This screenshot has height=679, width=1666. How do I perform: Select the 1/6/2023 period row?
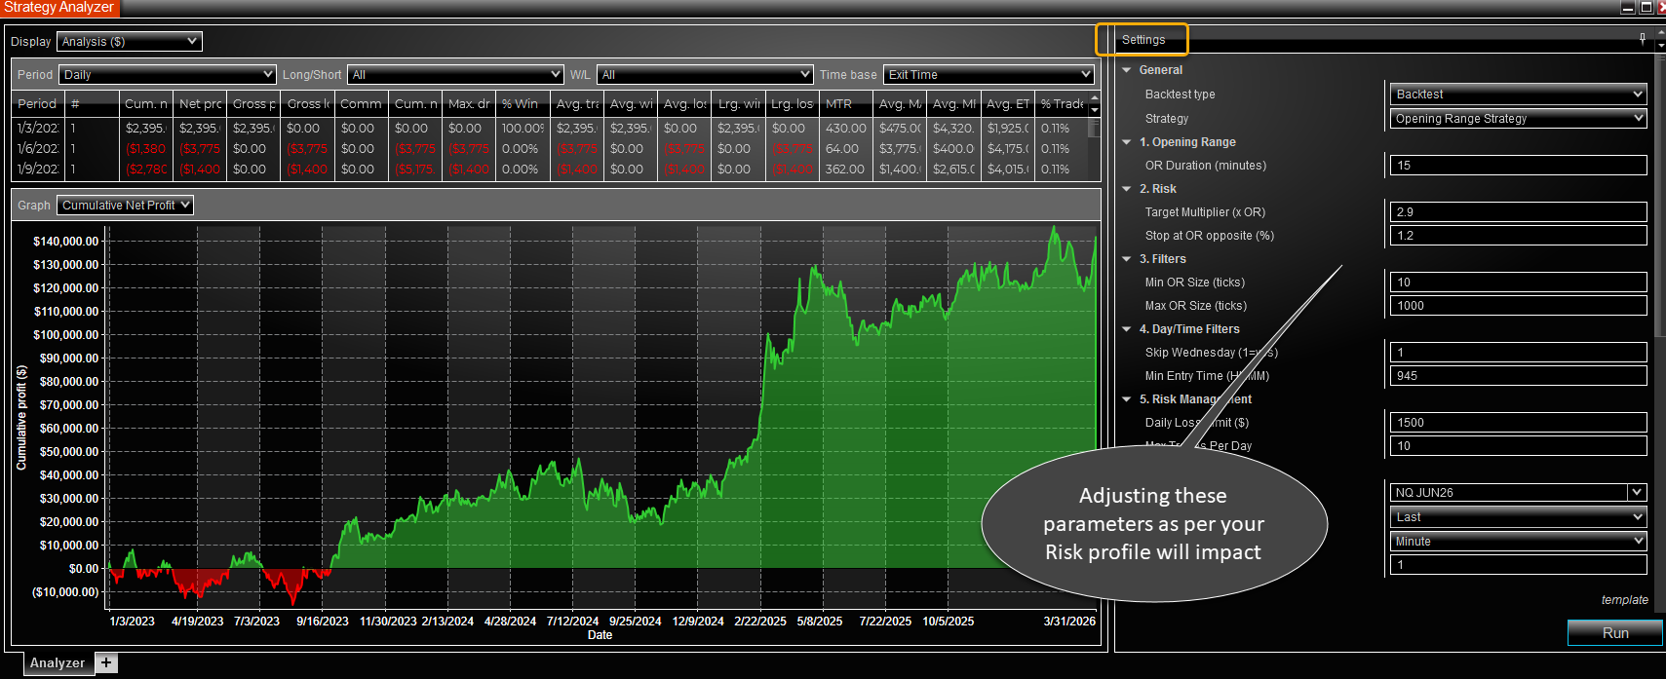point(550,149)
